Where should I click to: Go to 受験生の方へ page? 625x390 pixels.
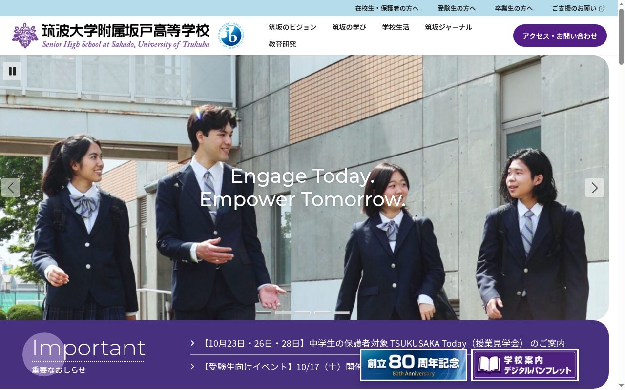(x=457, y=8)
